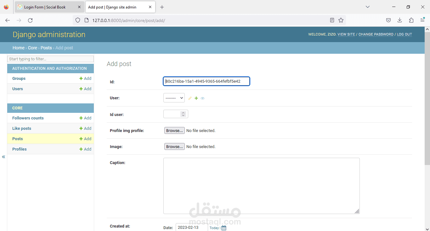This screenshot has height=231, width=430.
Task: Open Core breadcrumb link
Action: coord(33,48)
